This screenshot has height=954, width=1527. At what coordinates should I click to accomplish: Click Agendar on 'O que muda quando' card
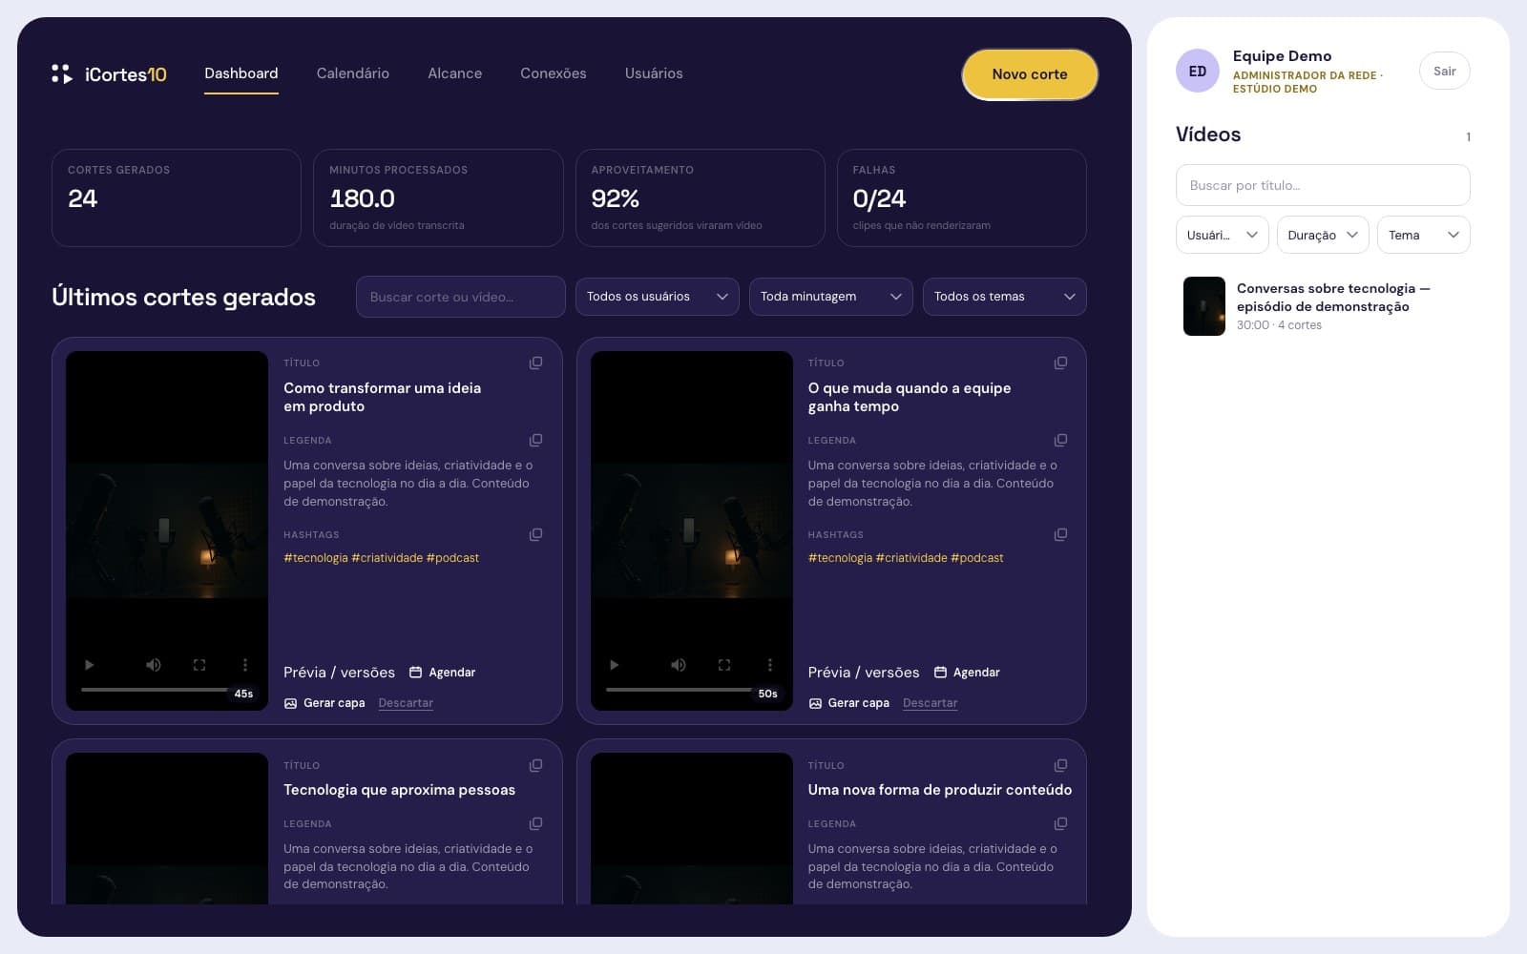tap(967, 673)
